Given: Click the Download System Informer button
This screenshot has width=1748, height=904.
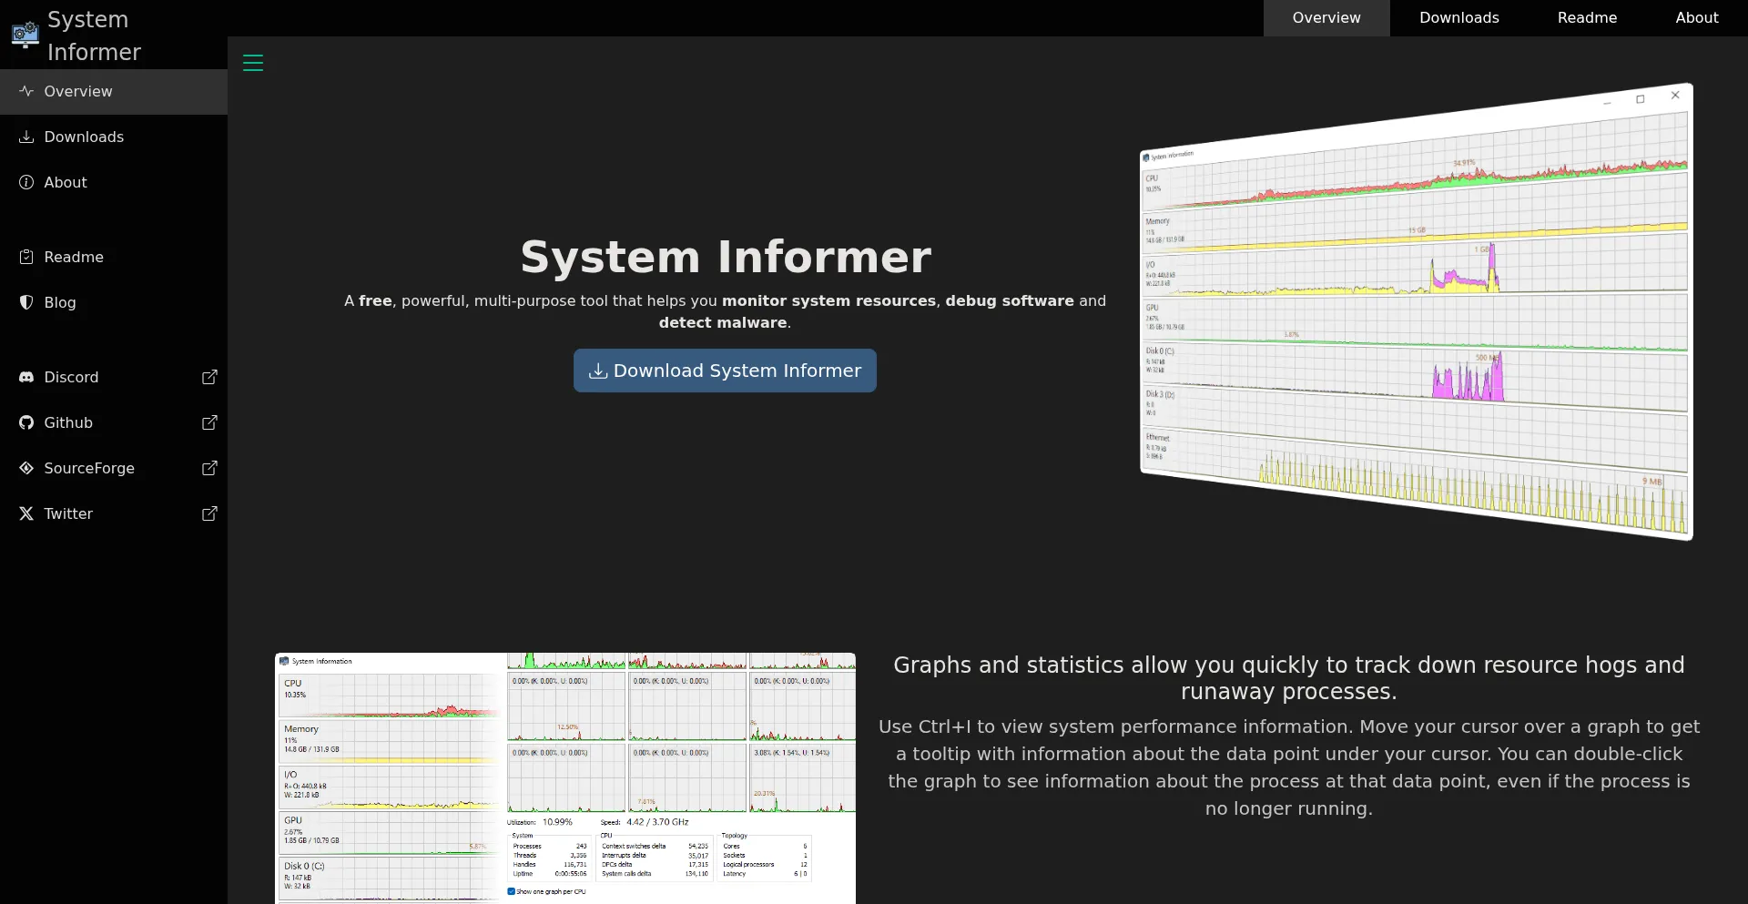Looking at the screenshot, I should [x=725, y=371].
